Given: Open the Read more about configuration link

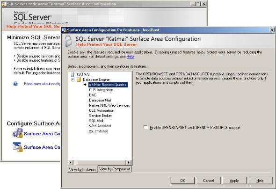Looking at the screenshot, I should point(42,84).
